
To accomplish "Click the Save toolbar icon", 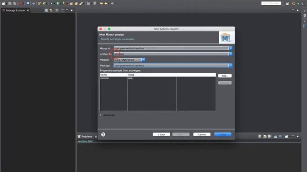I will (10, 3).
